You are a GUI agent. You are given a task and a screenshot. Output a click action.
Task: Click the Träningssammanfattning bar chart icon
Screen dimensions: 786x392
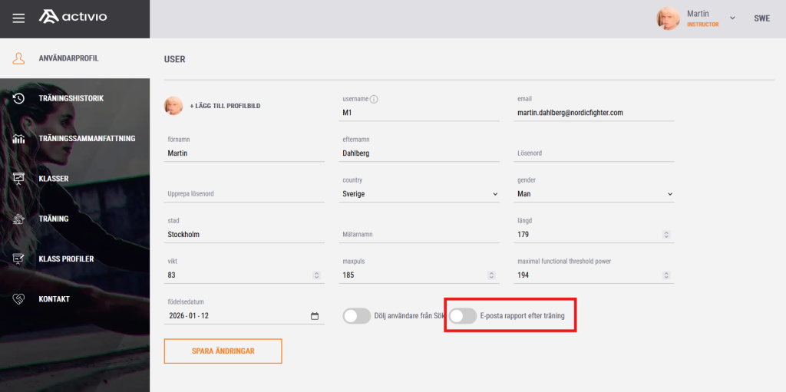(19, 139)
